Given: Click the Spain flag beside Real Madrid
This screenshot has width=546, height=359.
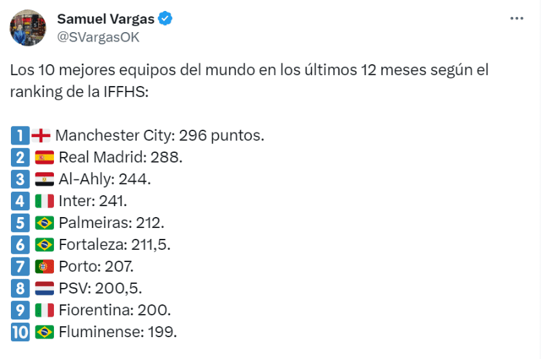Looking at the screenshot, I should (x=44, y=157).
